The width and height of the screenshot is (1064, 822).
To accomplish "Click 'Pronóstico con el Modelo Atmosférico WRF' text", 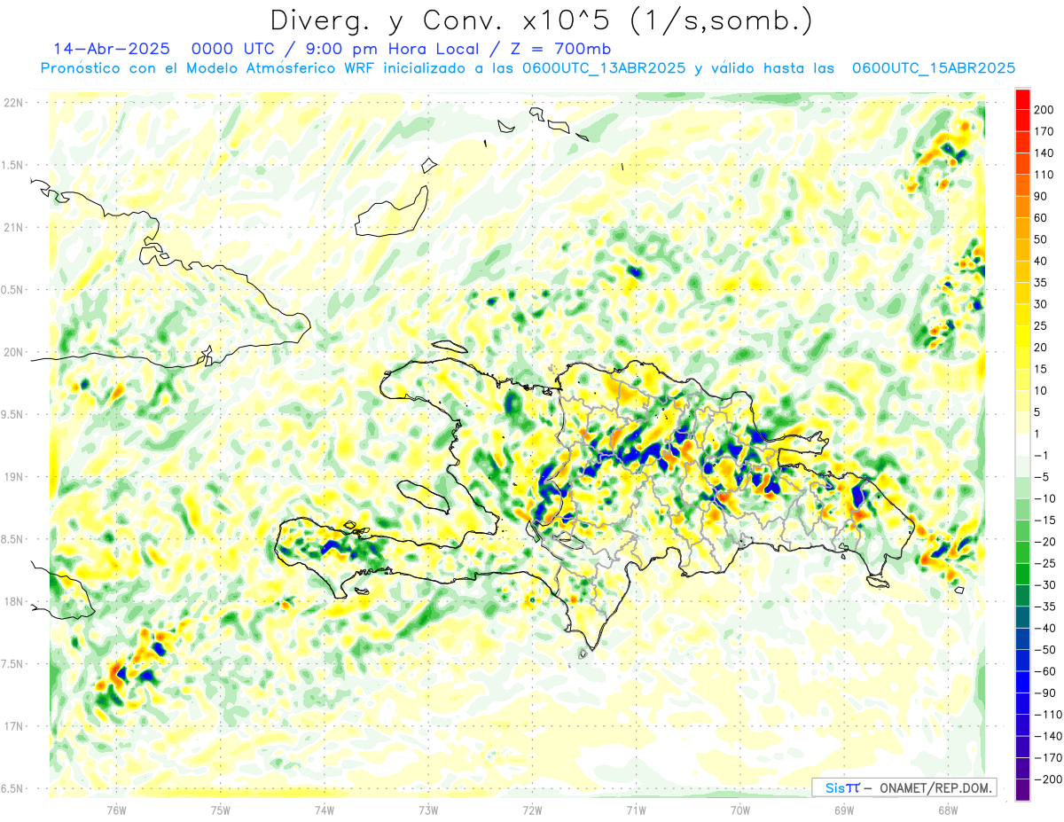I will pyautogui.click(x=208, y=68).
